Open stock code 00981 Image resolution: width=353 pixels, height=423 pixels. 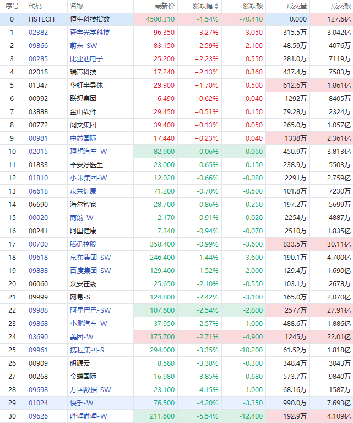click(x=38, y=138)
